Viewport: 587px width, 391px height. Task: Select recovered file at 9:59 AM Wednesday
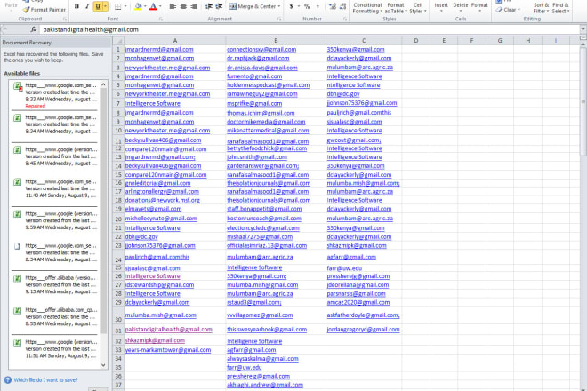[56, 220]
